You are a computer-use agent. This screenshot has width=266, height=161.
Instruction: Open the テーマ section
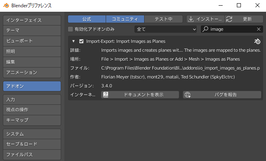point(32,30)
